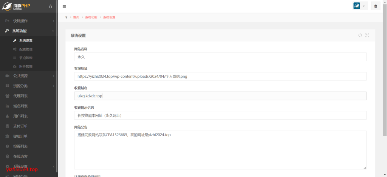The image size is (387, 177).
Task: Click the location pin breadcrumb icon
Action: coord(67,17)
